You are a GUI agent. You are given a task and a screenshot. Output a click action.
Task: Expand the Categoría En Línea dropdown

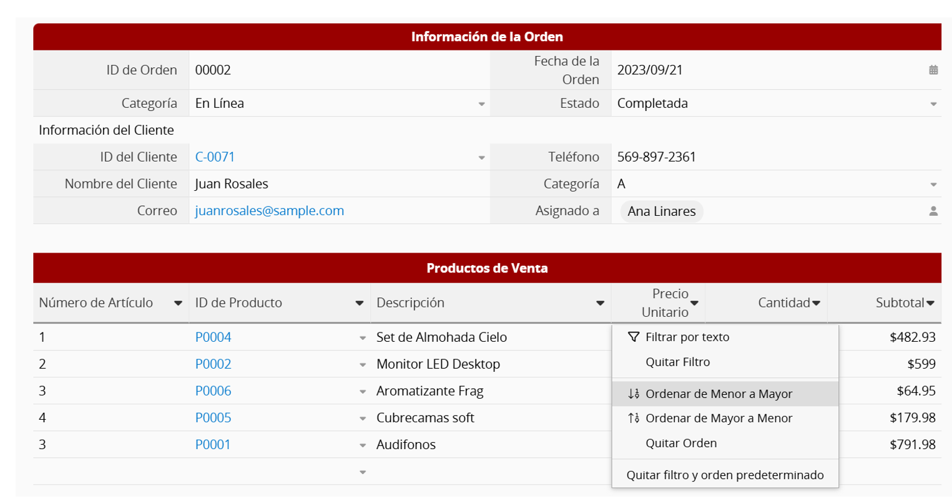[x=481, y=104]
